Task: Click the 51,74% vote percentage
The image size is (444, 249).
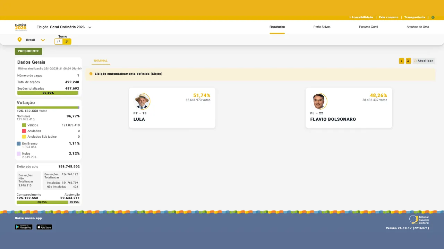Action: [202, 95]
